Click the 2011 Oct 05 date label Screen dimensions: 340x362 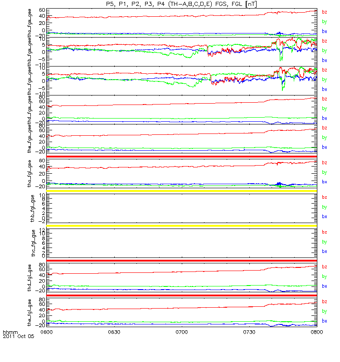[x=19, y=336]
